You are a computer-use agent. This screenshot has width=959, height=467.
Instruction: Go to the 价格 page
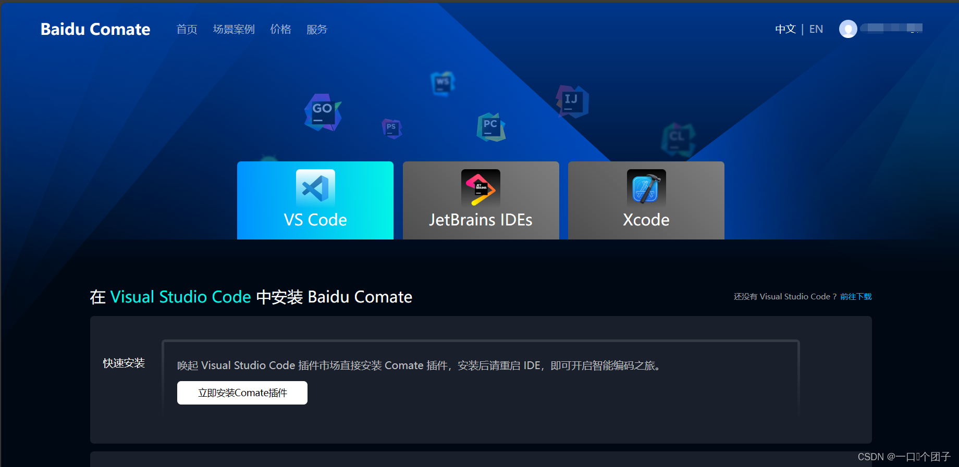pos(280,29)
